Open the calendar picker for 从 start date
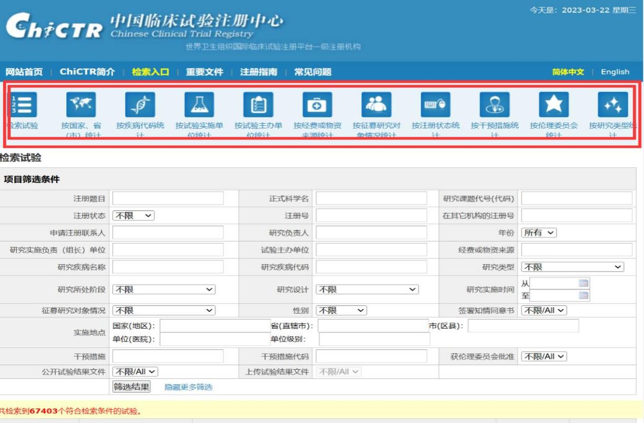The image size is (644, 423). pyautogui.click(x=583, y=284)
